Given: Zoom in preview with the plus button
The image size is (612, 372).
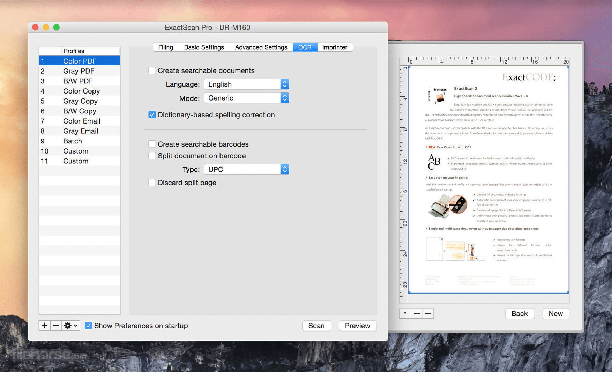Looking at the screenshot, I should click(x=417, y=313).
